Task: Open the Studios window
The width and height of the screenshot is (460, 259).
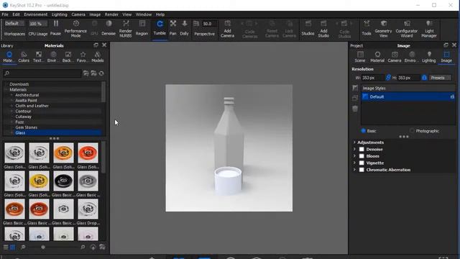Action: (308, 28)
